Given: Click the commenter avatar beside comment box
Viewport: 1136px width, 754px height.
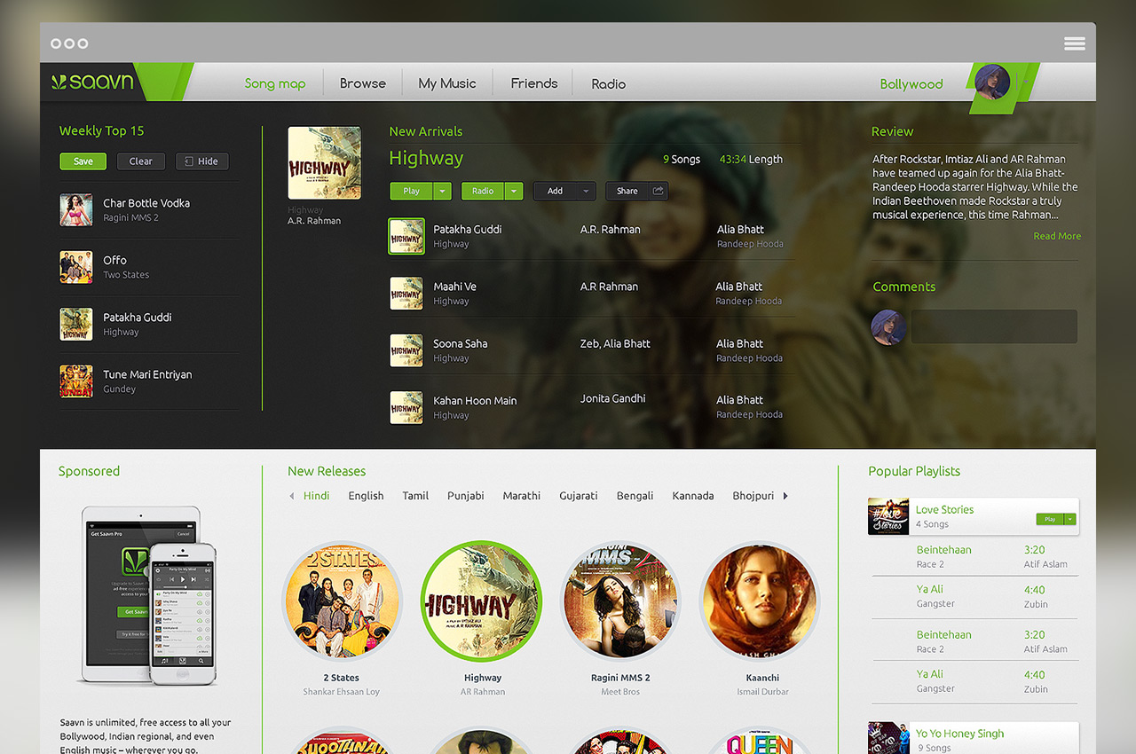Looking at the screenshot, I should (888, 326).
